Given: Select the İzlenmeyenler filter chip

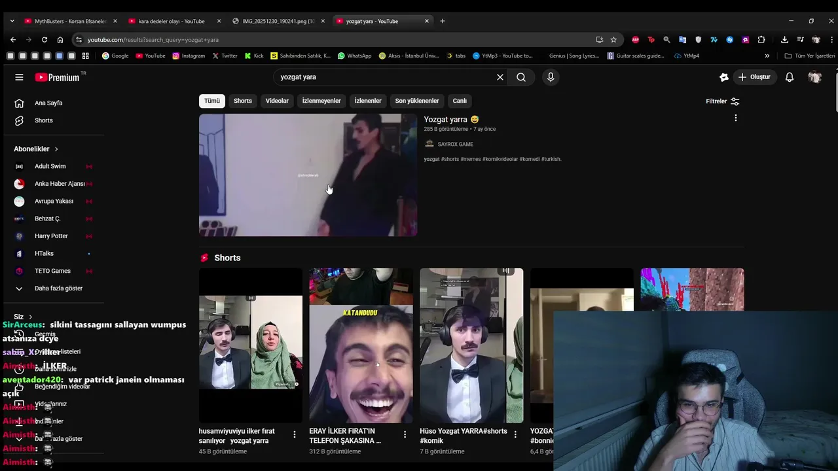Looking at the screenshot, I should pyautogui.click(x=321, y=101).
